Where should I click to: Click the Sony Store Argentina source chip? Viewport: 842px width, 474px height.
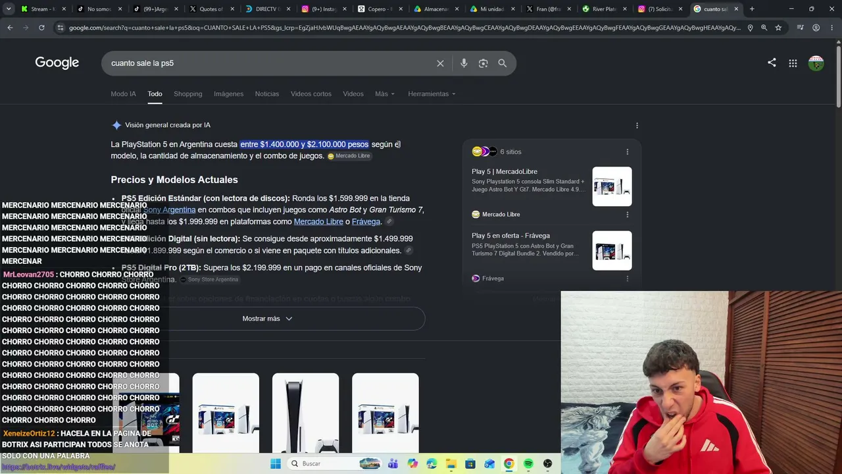tap(209, 280)
